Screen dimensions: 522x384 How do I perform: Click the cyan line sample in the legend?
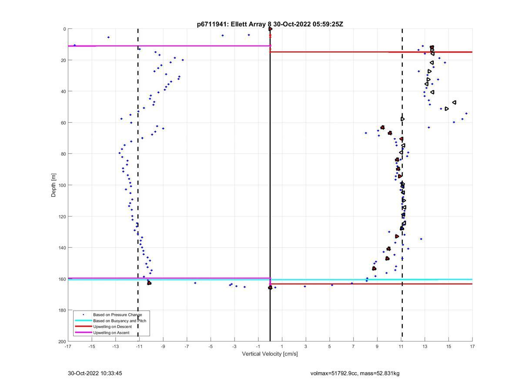pyautogui.click(x=83, y=321)
